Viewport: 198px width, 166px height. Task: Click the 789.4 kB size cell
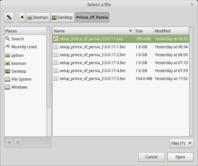(x=143, y=39)
